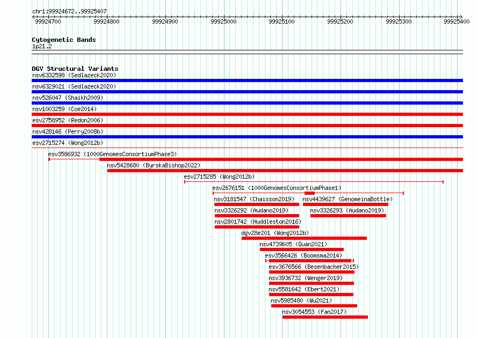Click the red bar of nsv5428680
Viewport: 478px width, 338px height.
[x=285, y=171]
